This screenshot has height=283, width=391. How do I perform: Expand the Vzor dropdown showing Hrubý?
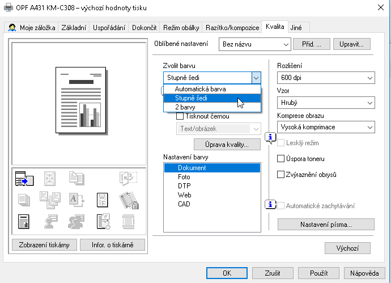coord(326,103)
